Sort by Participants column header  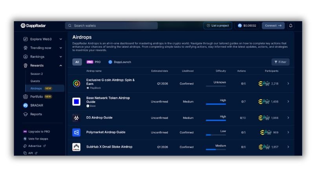tap(272, 71)
